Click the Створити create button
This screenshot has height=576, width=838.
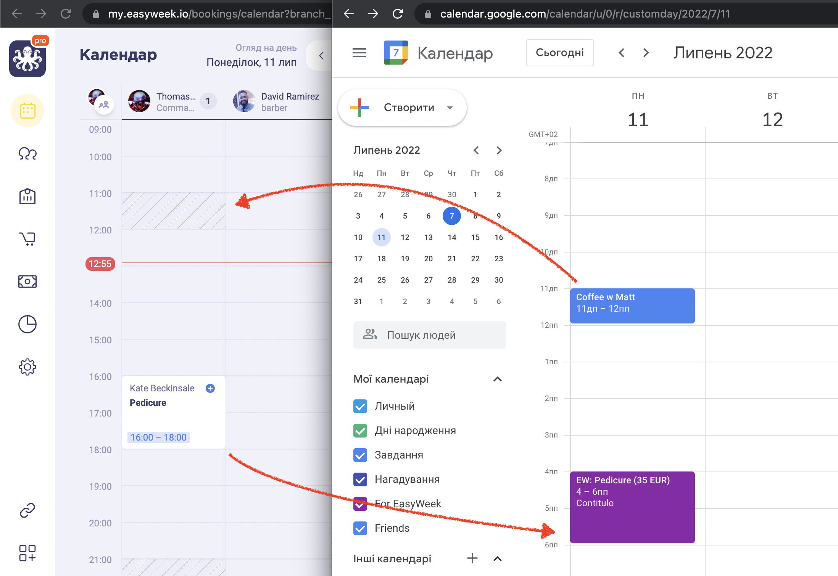pyautogui.click(x=402, y=108)
